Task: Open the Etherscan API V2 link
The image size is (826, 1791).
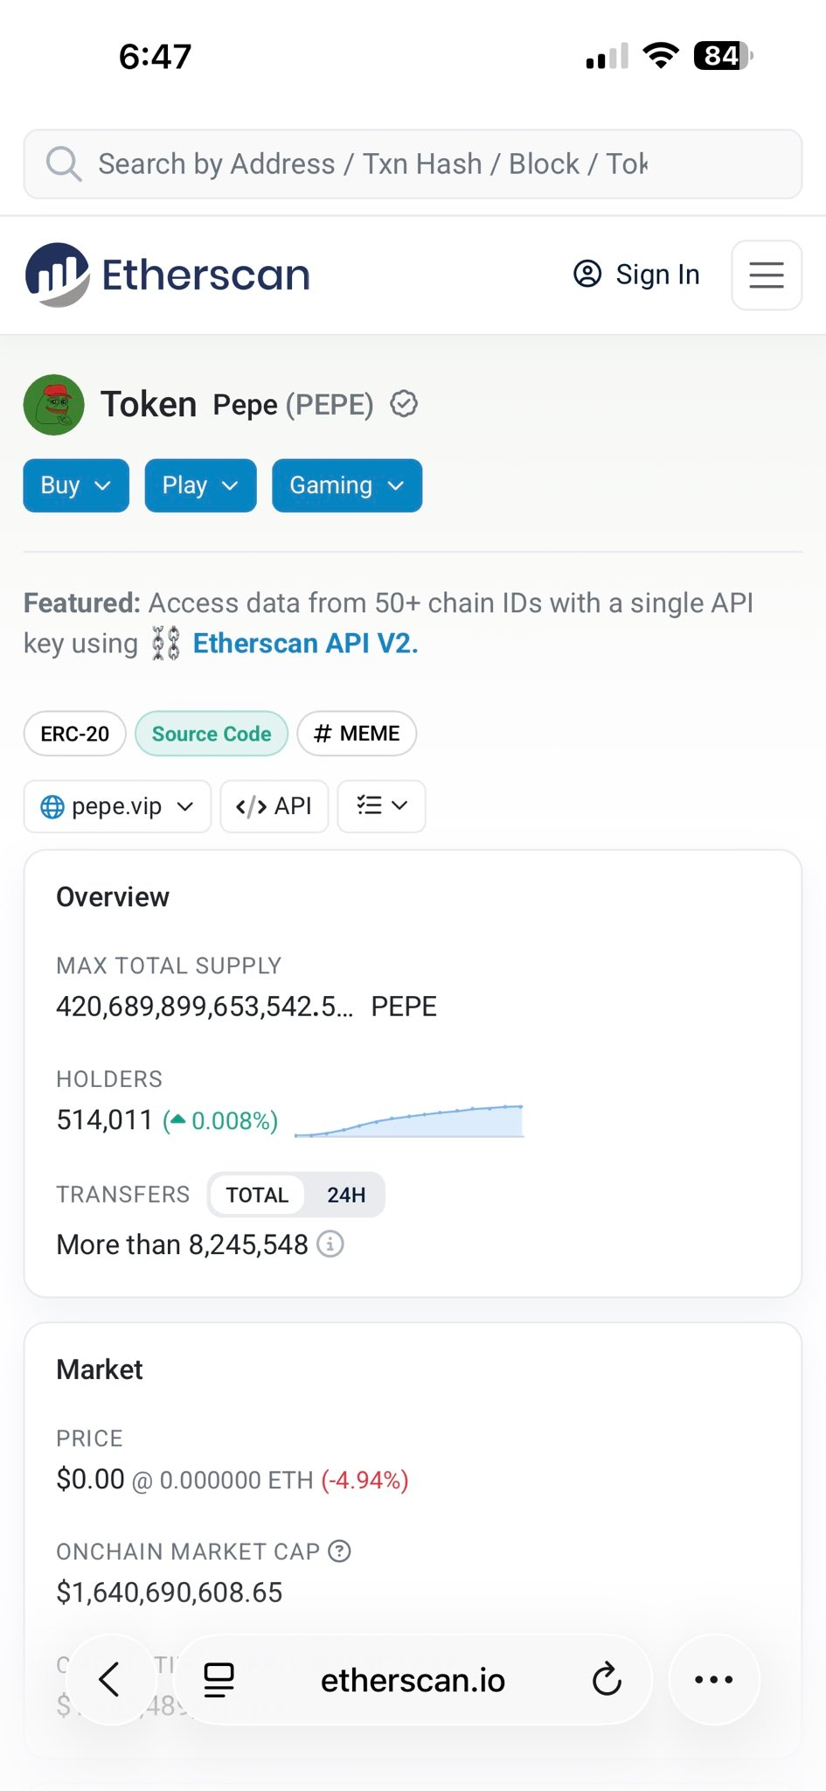Action: [x=305, y=644]
